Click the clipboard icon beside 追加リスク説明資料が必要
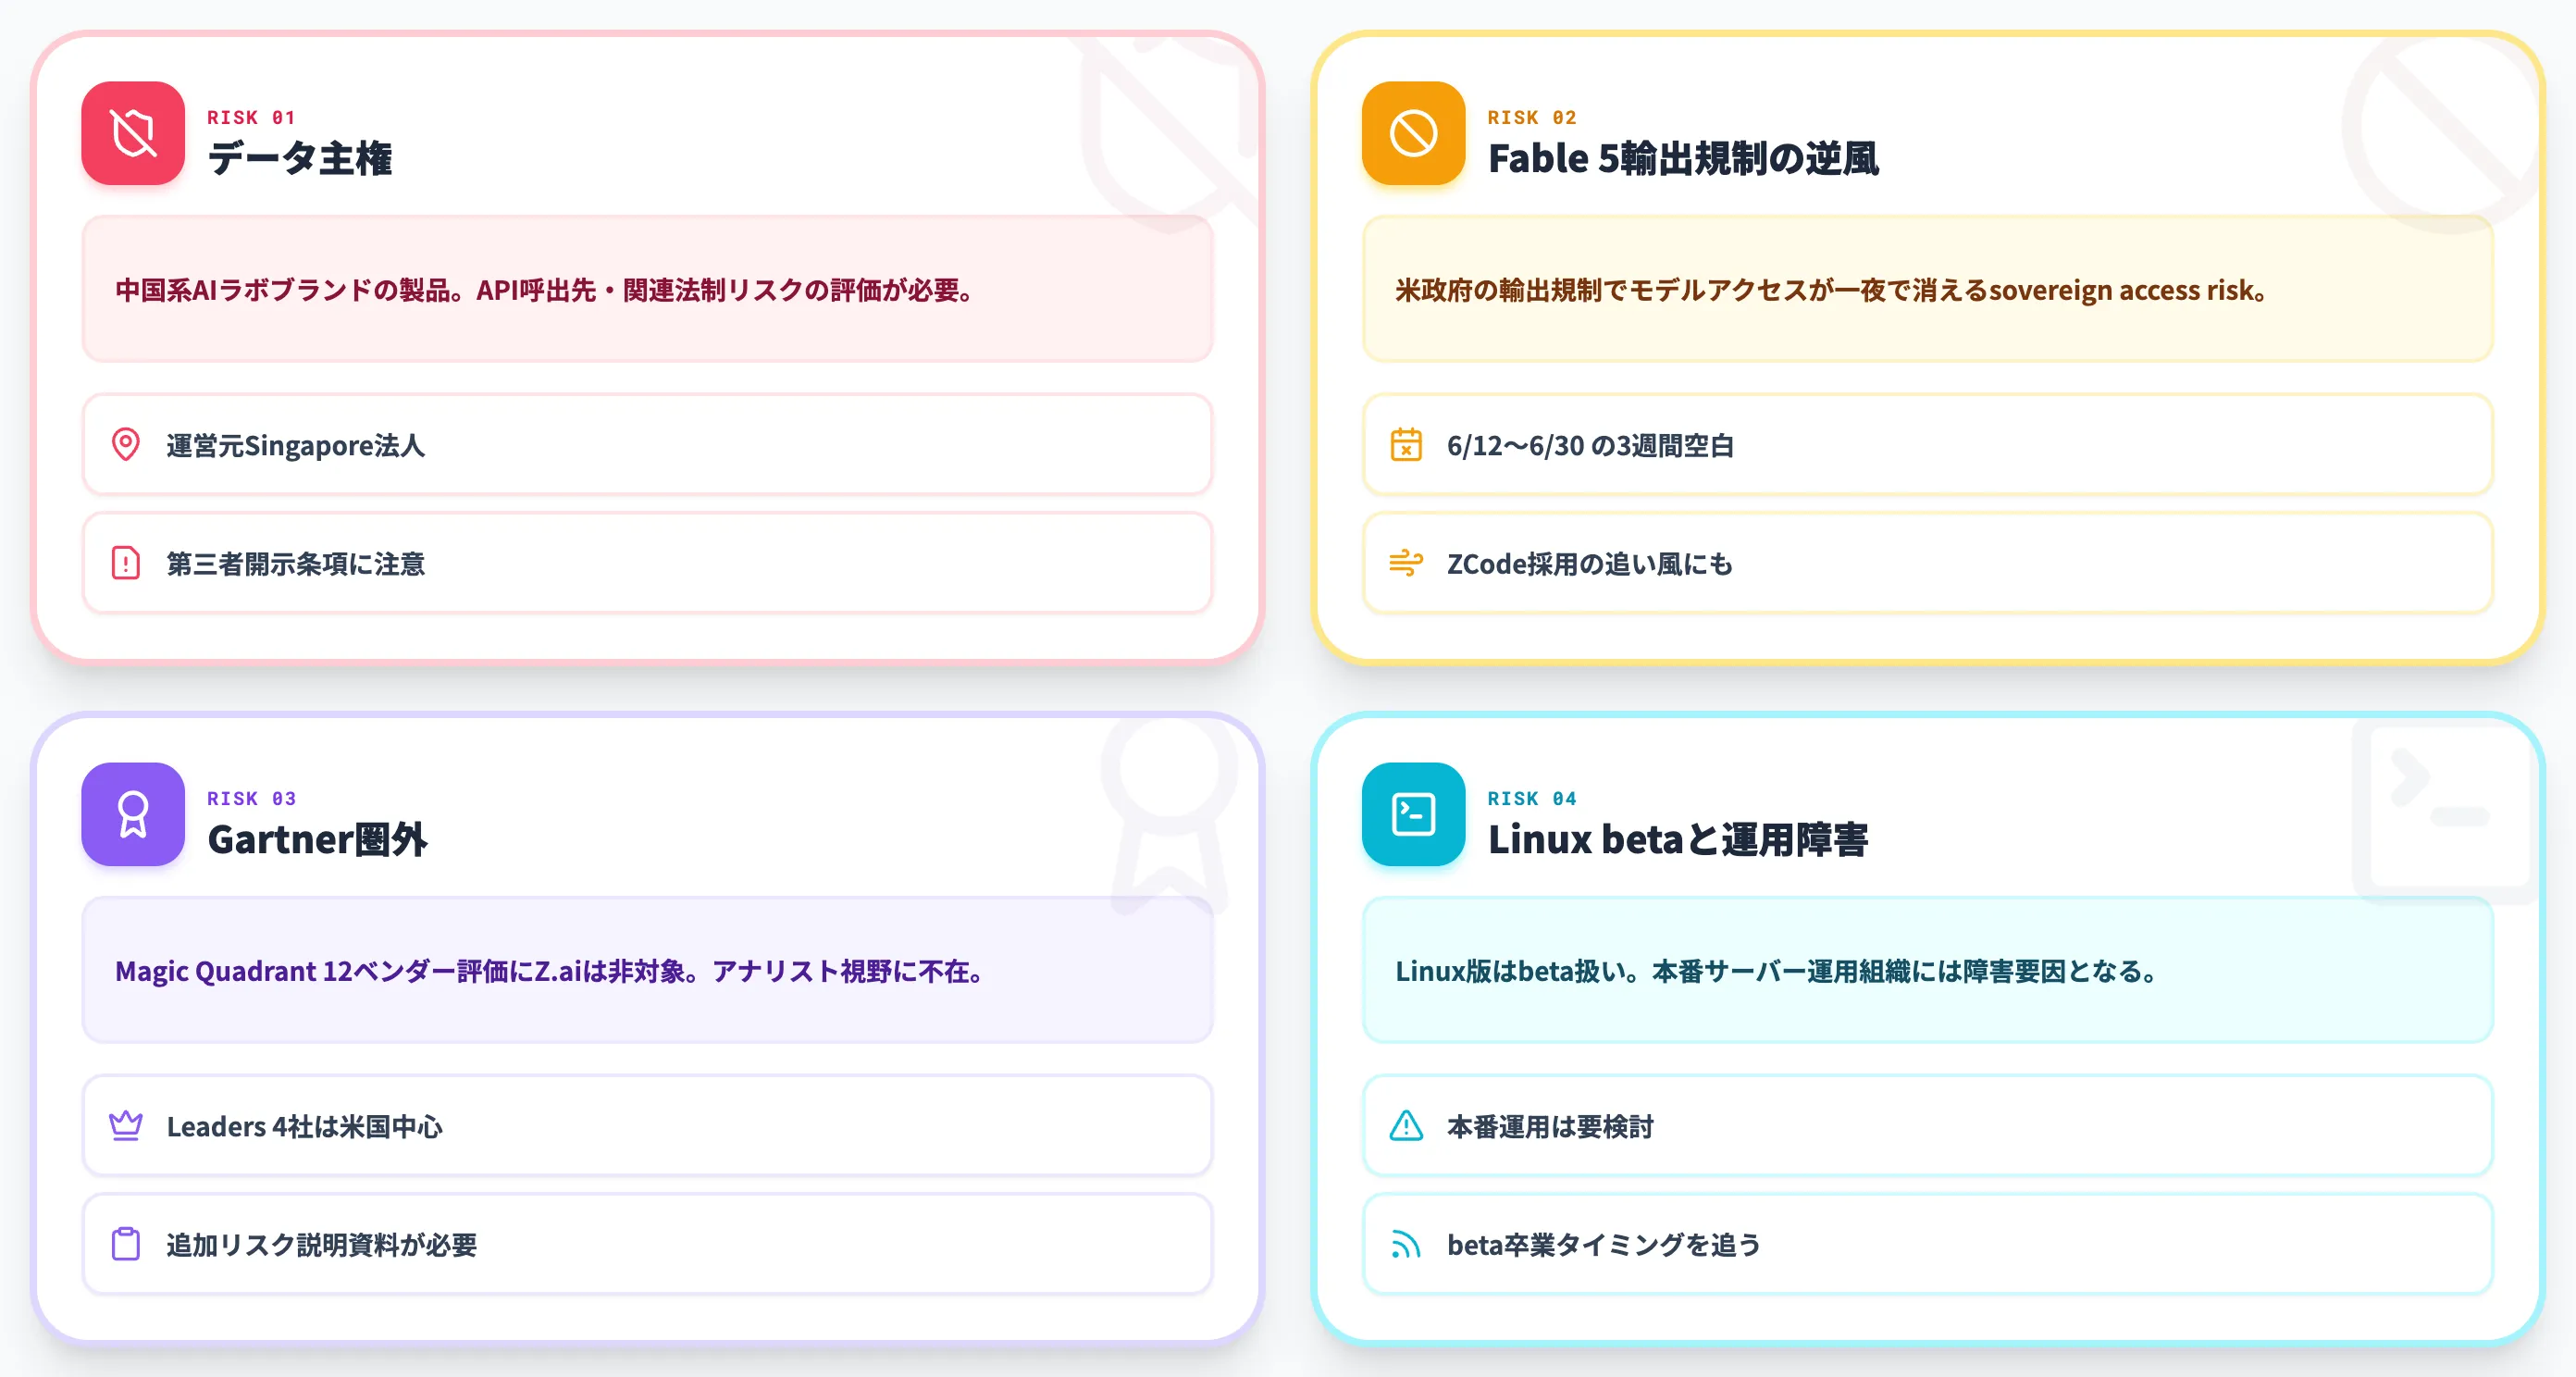The height and width of the screenshot is (1377, 2576). (x=126, y=1244)
